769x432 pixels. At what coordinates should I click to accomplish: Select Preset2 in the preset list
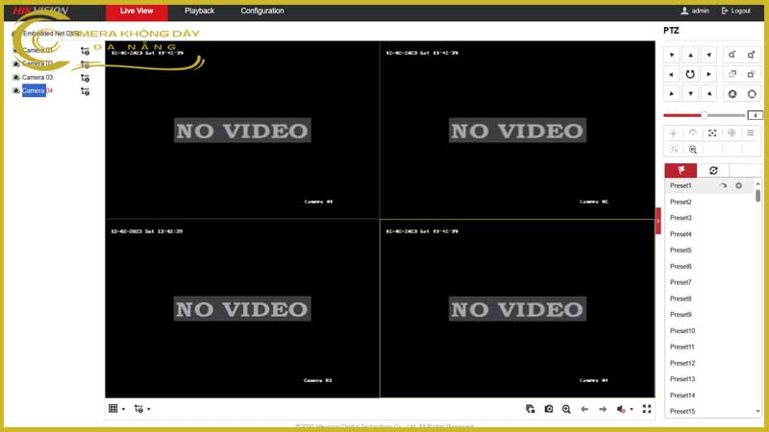click(x=681, y=202)
